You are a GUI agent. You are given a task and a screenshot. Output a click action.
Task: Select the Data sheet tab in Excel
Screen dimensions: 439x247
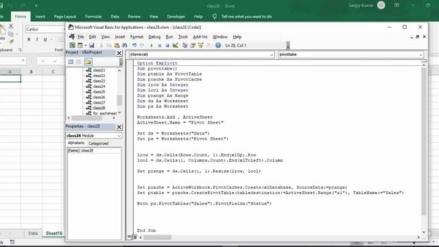(x=33, y=233)
